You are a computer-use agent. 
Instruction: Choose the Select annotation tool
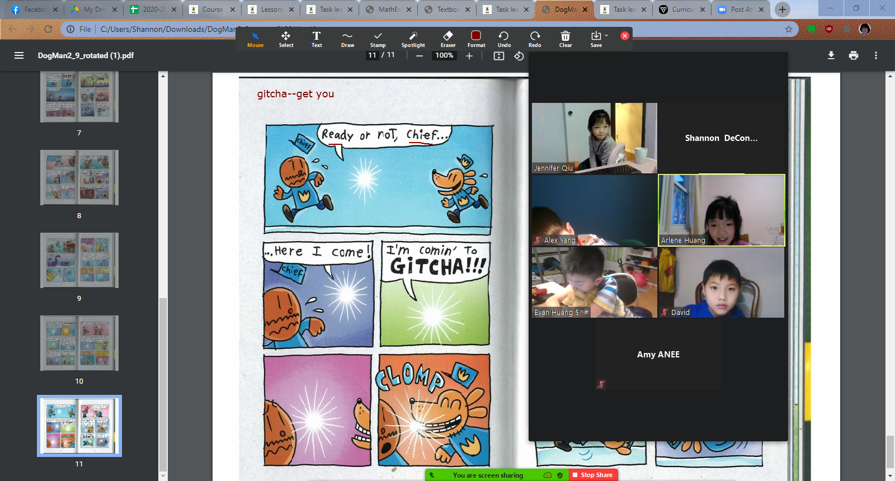pyautogui.click(x=286, y=39)
